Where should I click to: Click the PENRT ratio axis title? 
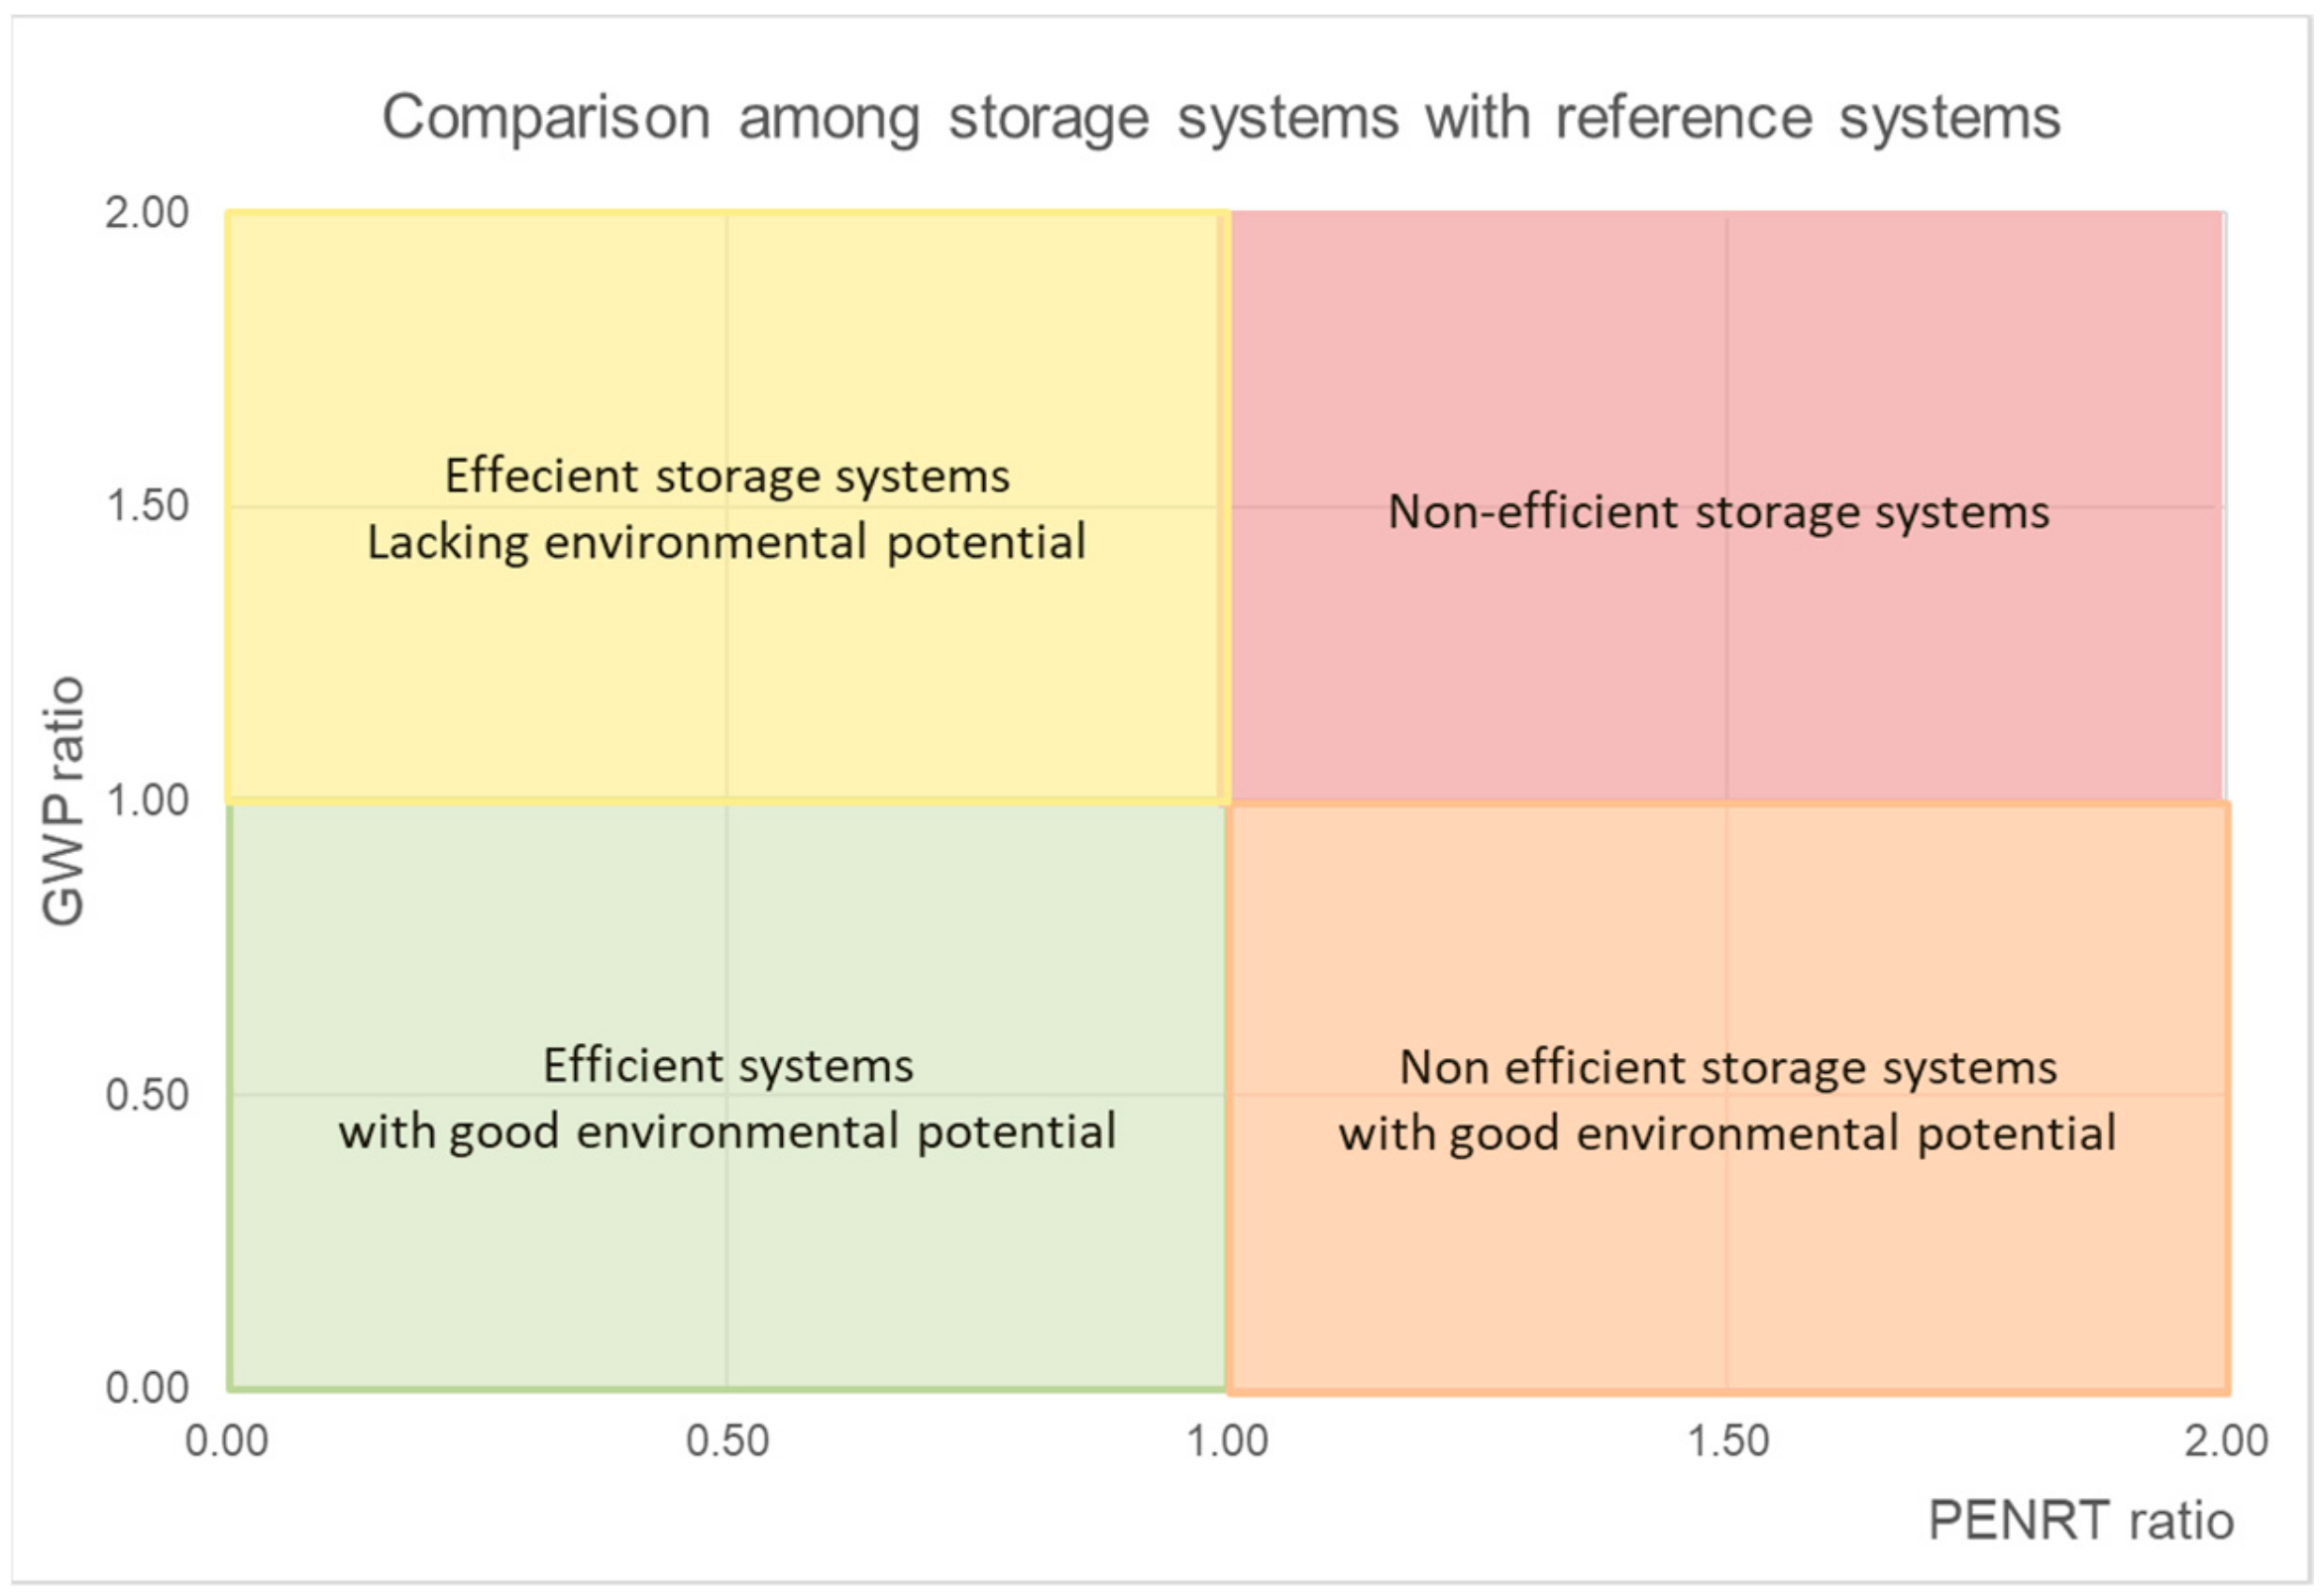tap(2081, 1521)
